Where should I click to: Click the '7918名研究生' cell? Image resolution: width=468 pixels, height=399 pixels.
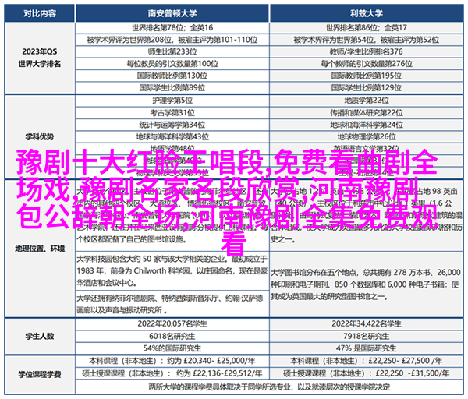click(367, 337)
